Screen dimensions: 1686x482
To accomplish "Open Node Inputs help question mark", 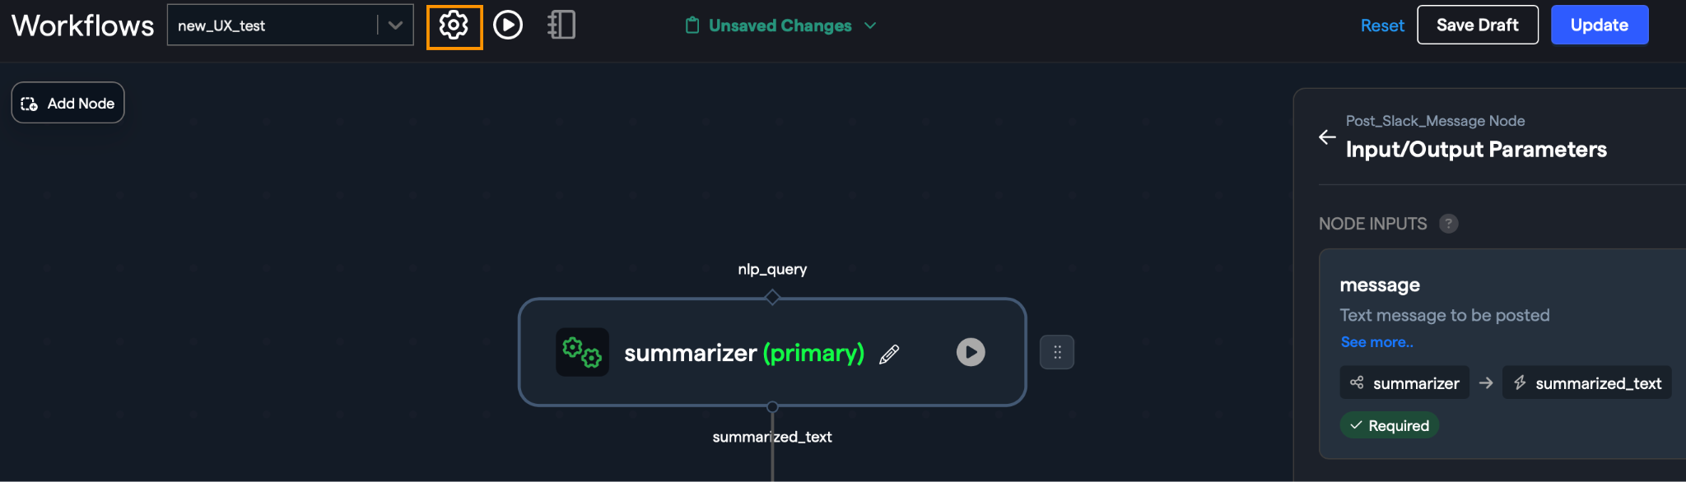I will coord(1449,224).
